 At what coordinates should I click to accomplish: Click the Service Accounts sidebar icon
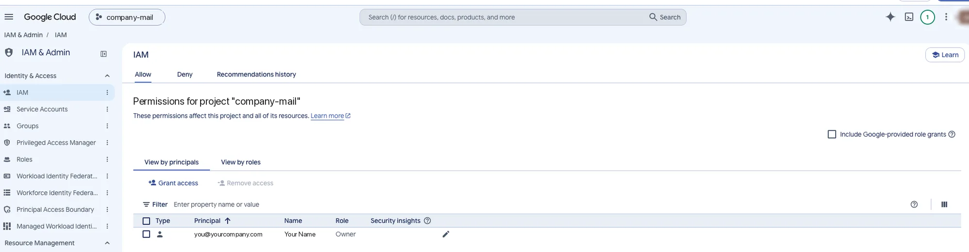(7, 109)
